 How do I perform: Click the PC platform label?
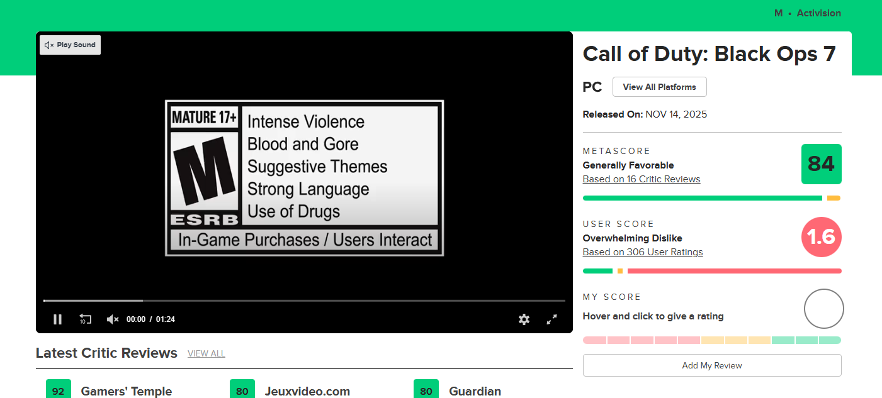592,87
